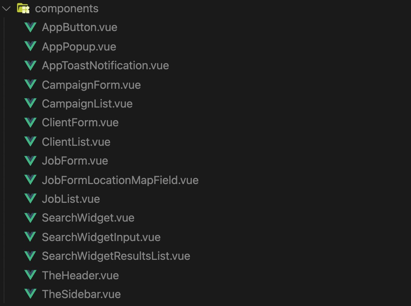Open SearchWidgetResultsList.vue
Screen dimensions: 411x306
[x=116, y=256]
